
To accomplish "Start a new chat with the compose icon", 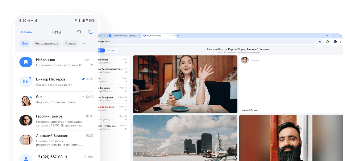I will tap(90, 32).
